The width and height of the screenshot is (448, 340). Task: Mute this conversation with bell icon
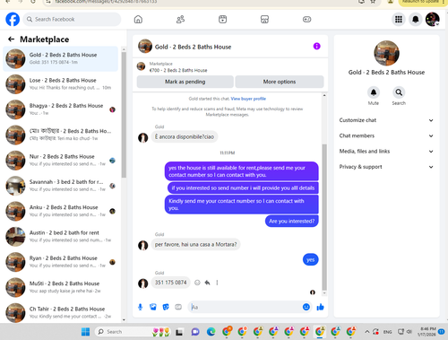(374, 92)
